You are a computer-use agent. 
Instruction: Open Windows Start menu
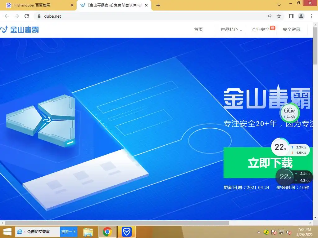7,232
